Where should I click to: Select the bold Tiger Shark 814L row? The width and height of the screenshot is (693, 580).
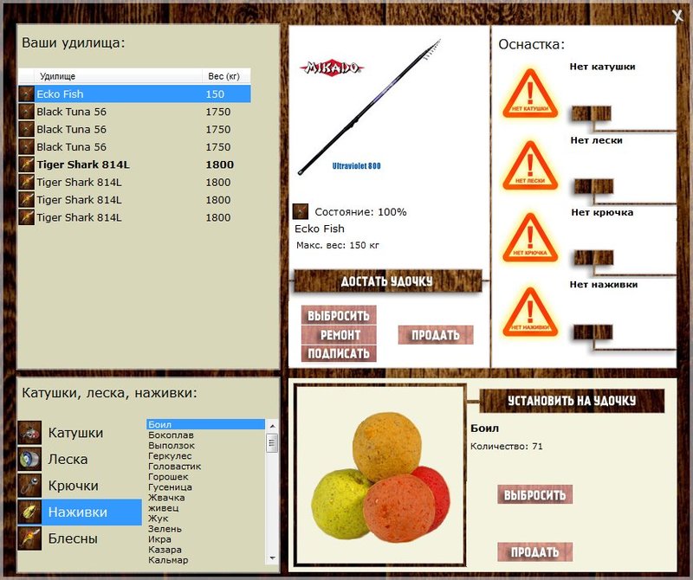coord(134,164)
